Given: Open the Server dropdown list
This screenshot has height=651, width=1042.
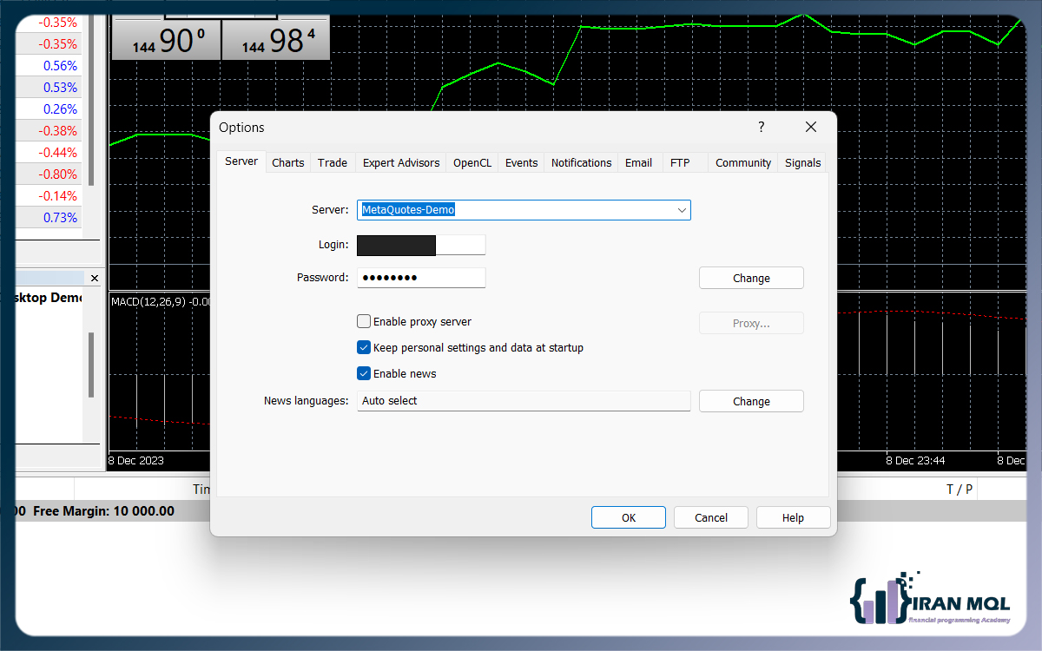Looking at the screenshot, I should [x=682, y=210].
